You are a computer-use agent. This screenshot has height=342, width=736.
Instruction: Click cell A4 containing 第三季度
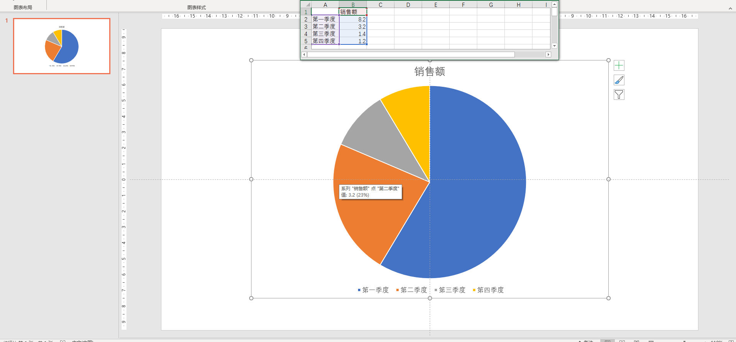[325, 34]
